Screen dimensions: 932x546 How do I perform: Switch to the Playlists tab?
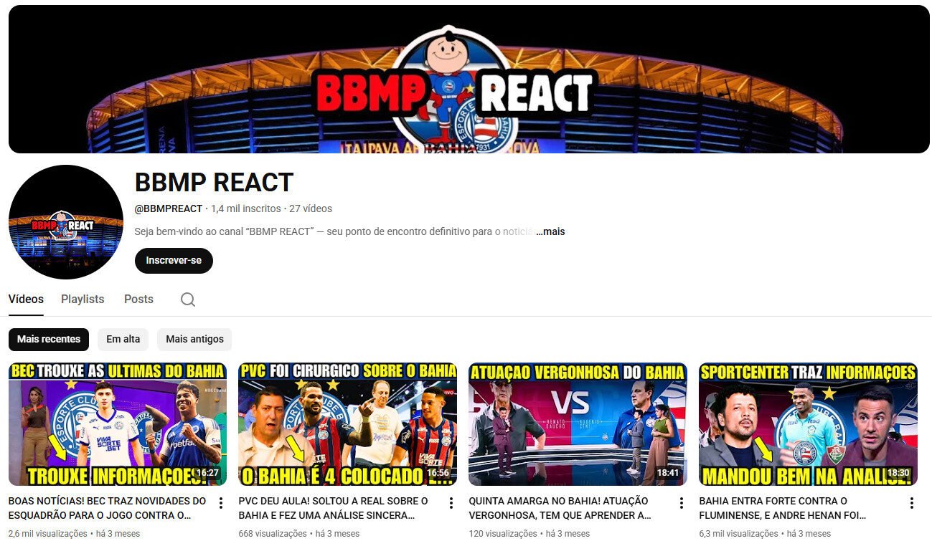coord(82,299)
